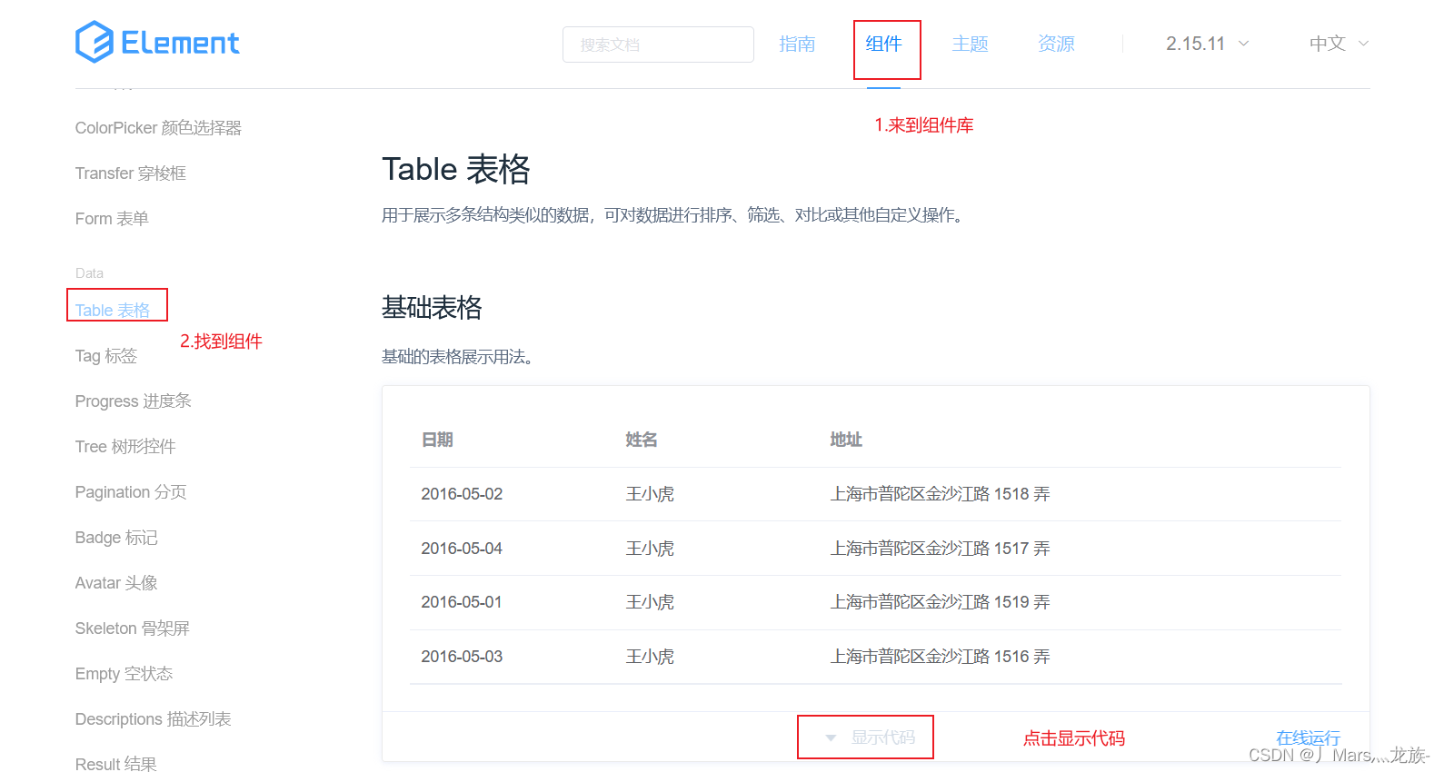Click address 上海市普陀区金沙江路 1518 弄
1444x772 pixels.
pos(941,494)
